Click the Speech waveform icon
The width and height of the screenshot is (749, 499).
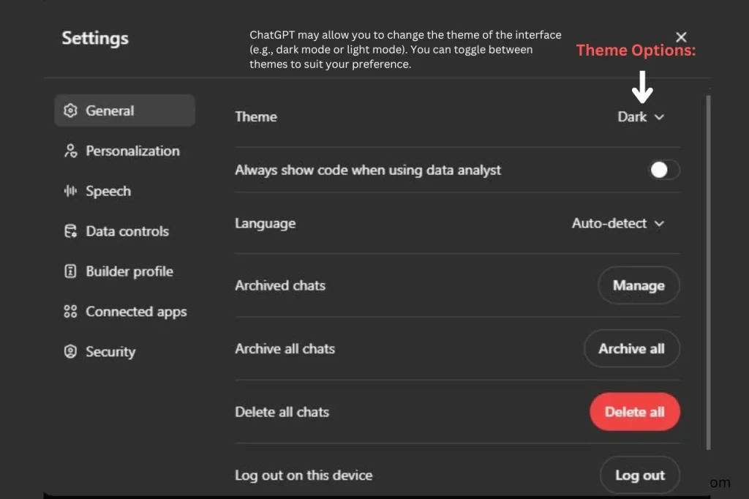(70, 191)
